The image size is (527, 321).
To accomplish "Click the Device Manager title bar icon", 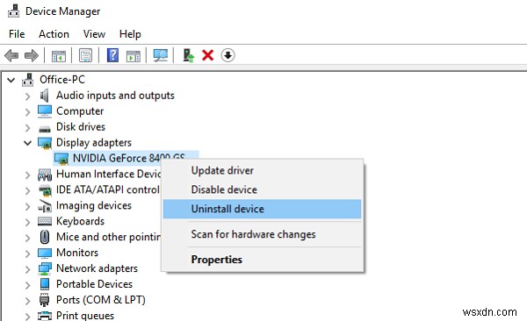I will [x=13, y=11].
